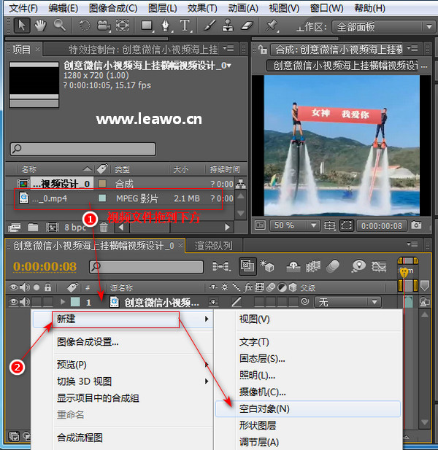Open the Graph Editor icon in timeline

point(379,267)
